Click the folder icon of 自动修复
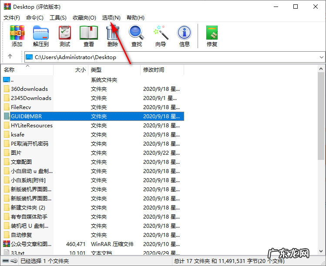 pos(7,235)
